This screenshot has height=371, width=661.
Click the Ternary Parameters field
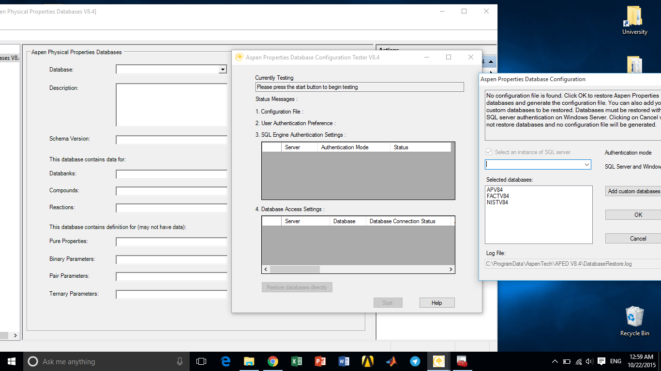(x=171, y=295)
